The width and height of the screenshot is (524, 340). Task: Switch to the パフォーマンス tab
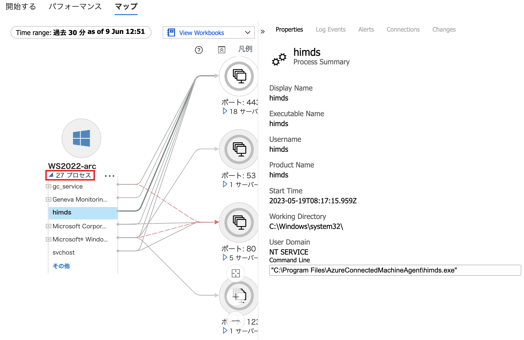[x=75, y=7]
